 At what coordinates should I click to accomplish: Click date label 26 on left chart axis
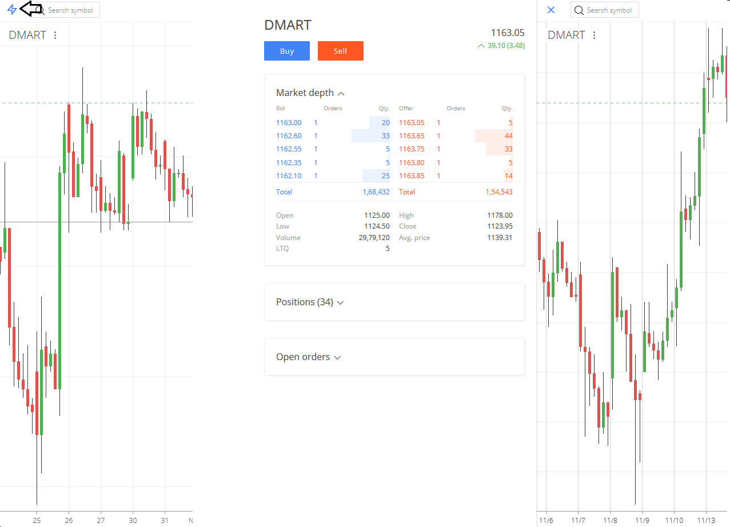click(69, 520)
